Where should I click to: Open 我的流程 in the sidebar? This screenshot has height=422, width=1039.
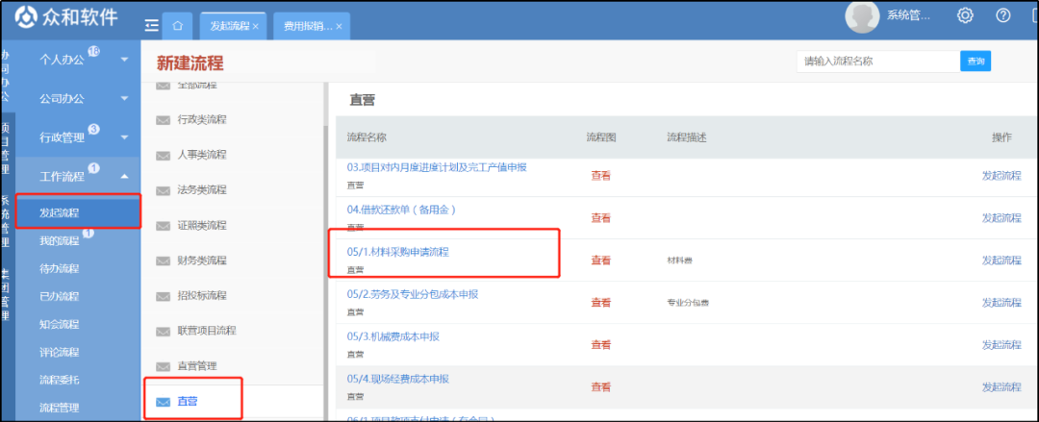[x=59, y=241]
